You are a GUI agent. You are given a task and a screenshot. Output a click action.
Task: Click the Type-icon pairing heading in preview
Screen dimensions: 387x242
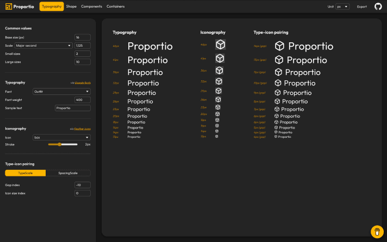271,32
